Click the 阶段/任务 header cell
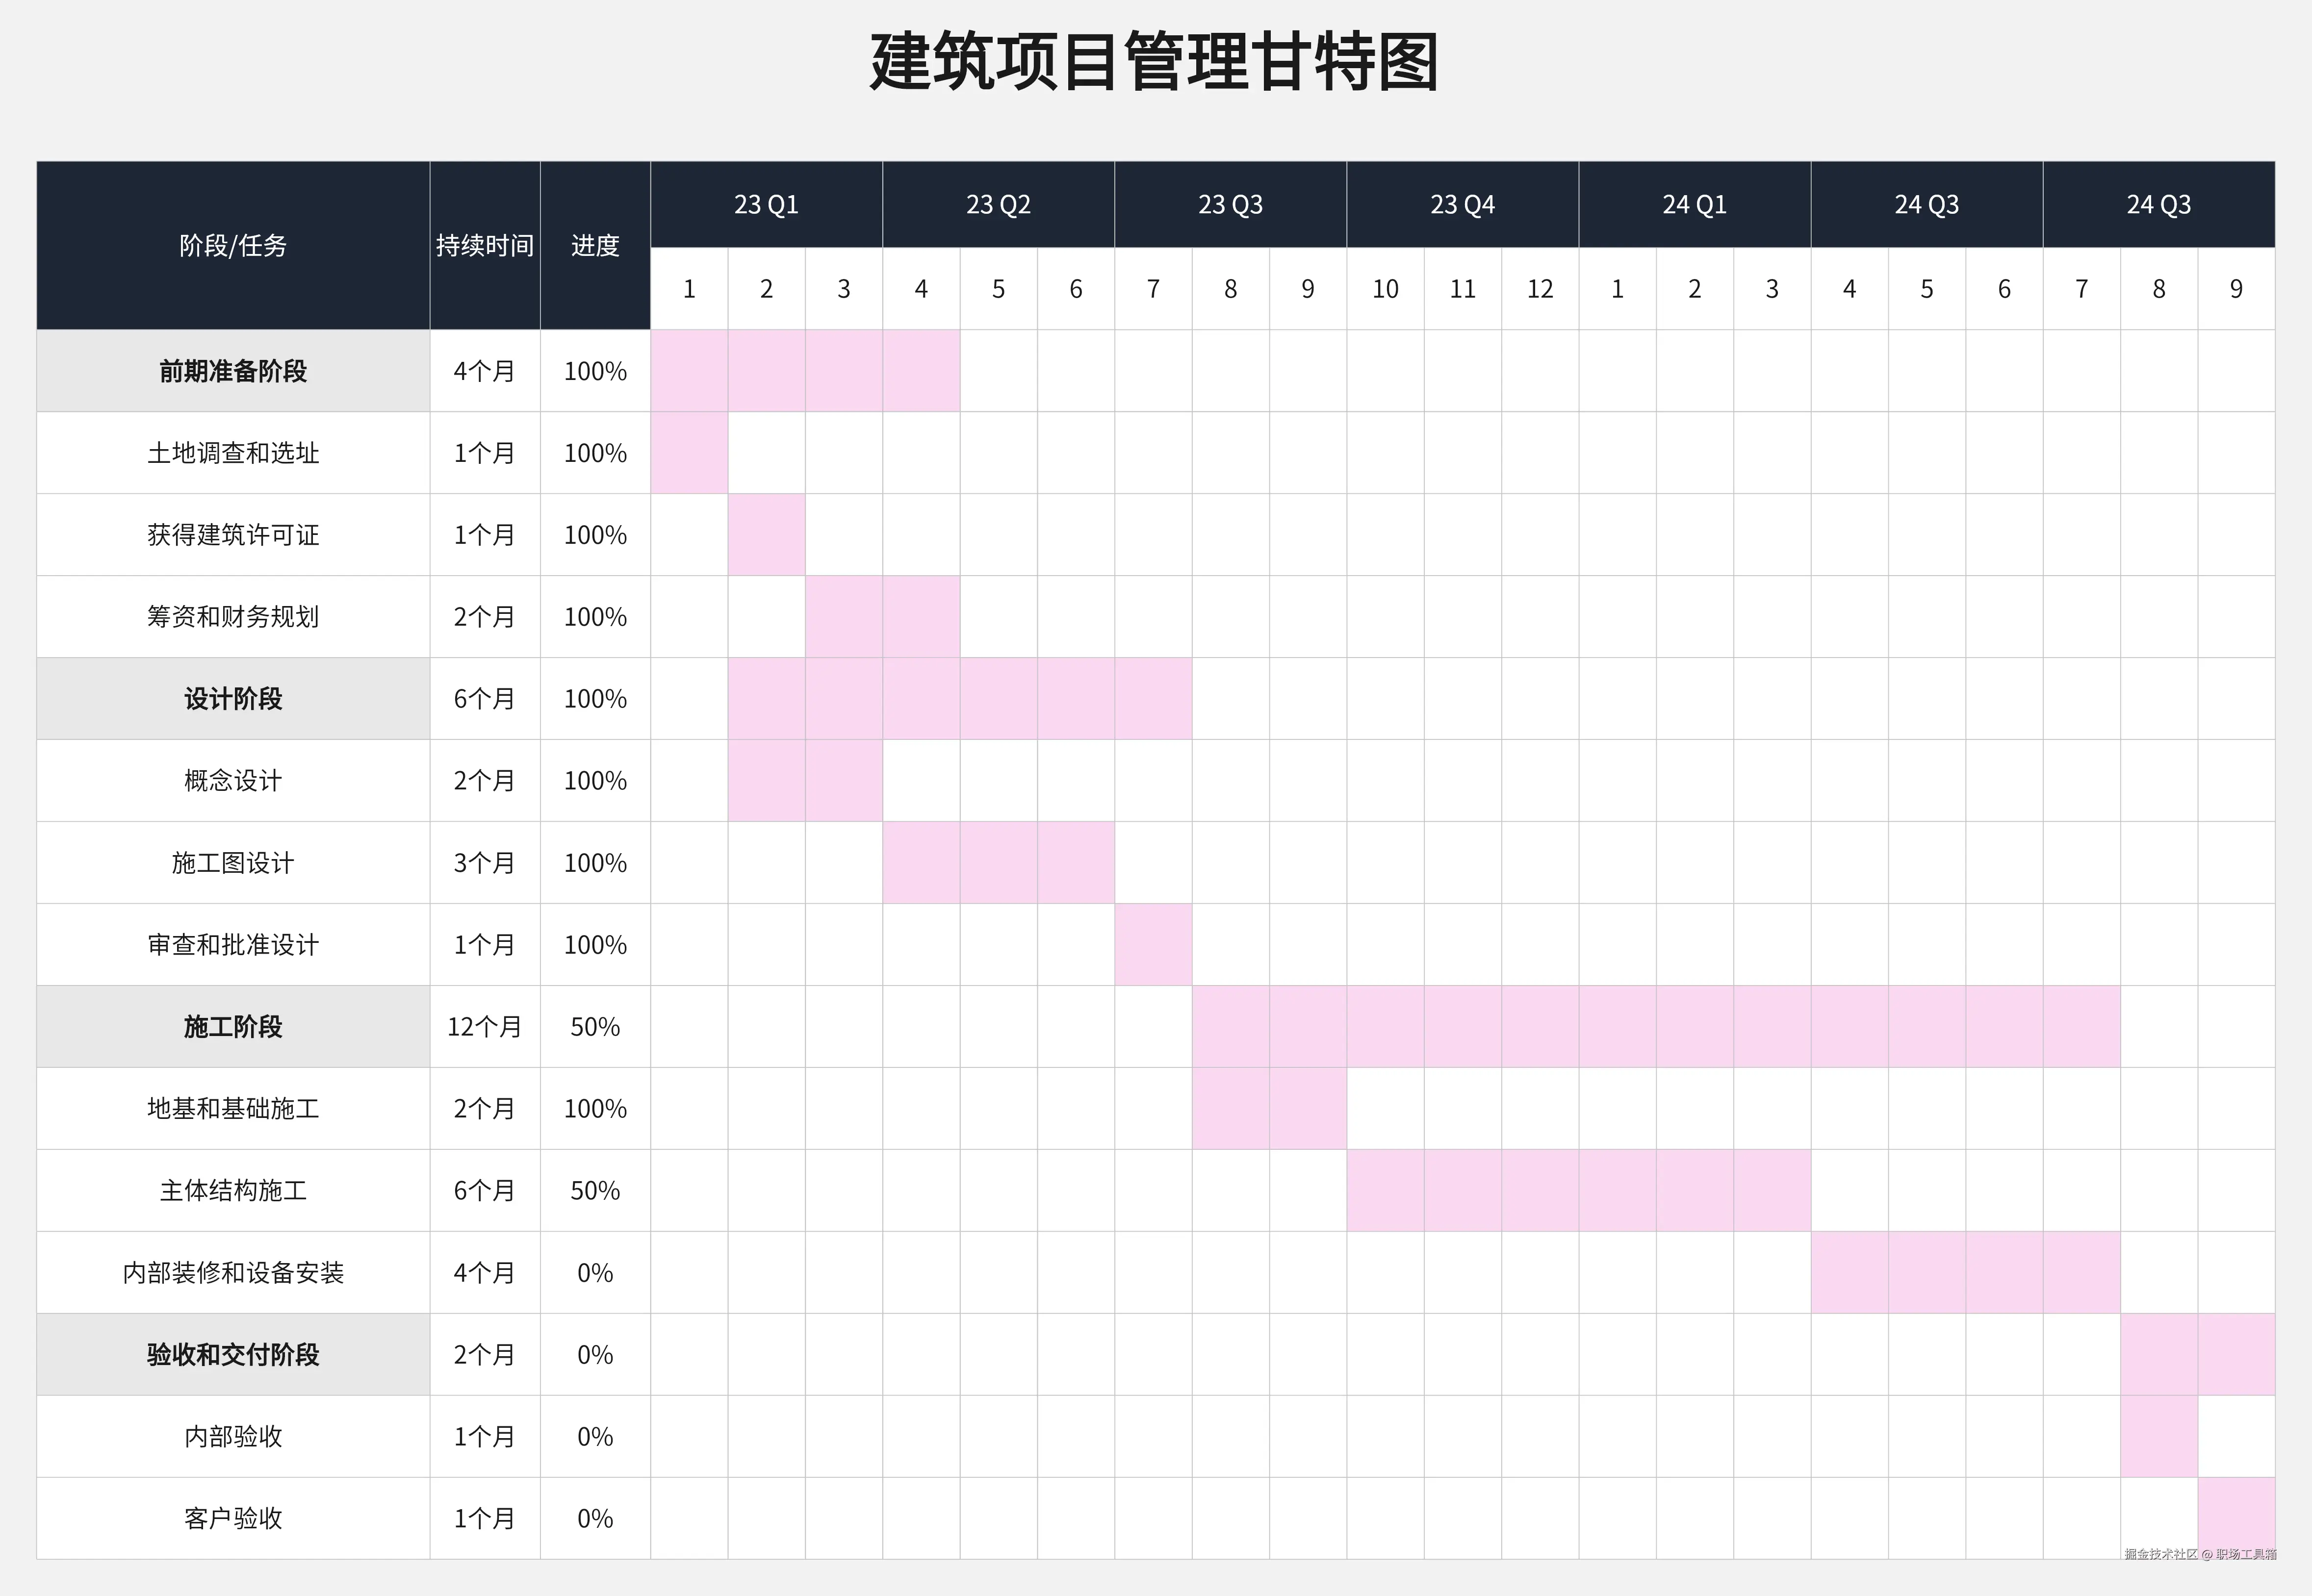Image resolution: width=2312 pixels, height=1596 pixels. (233, 245)
